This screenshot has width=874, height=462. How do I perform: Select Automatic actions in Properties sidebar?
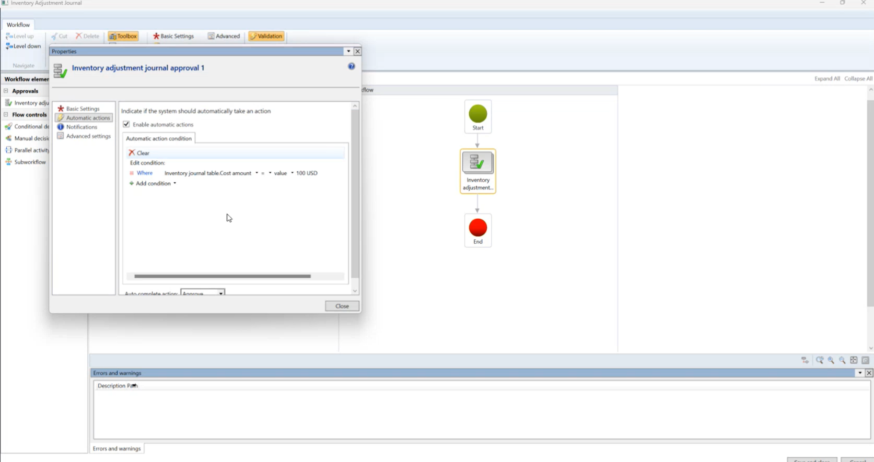84,118
